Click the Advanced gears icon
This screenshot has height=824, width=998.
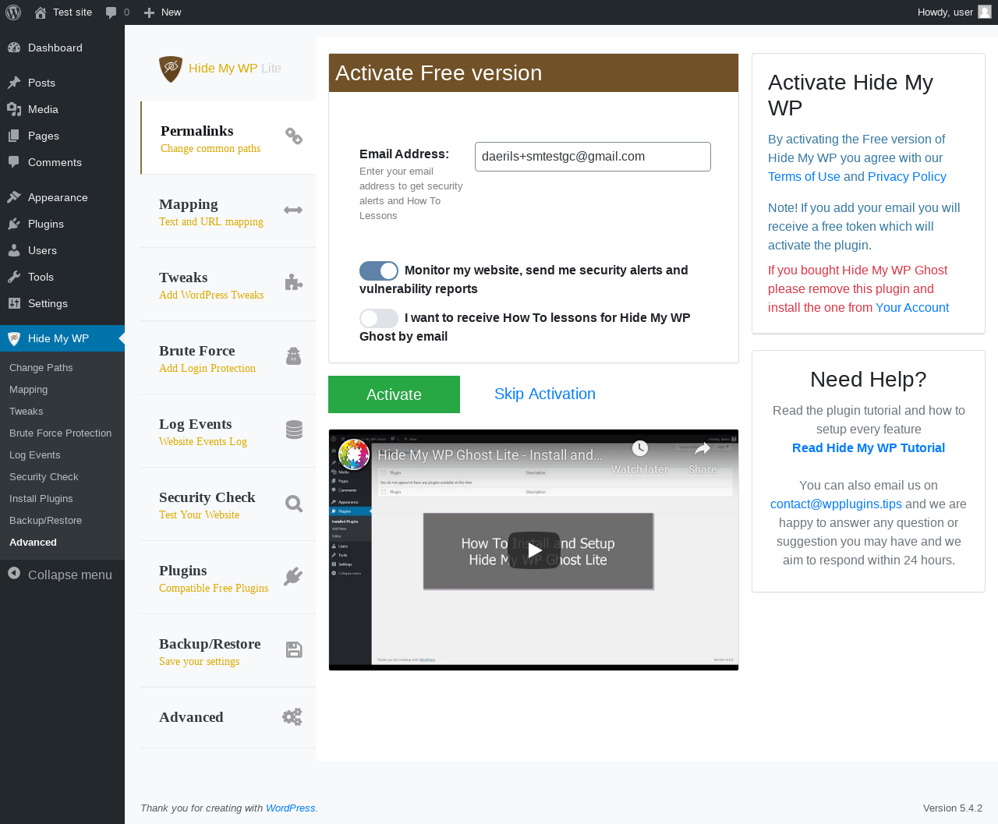pyautogui.click(x=292, y=717)
